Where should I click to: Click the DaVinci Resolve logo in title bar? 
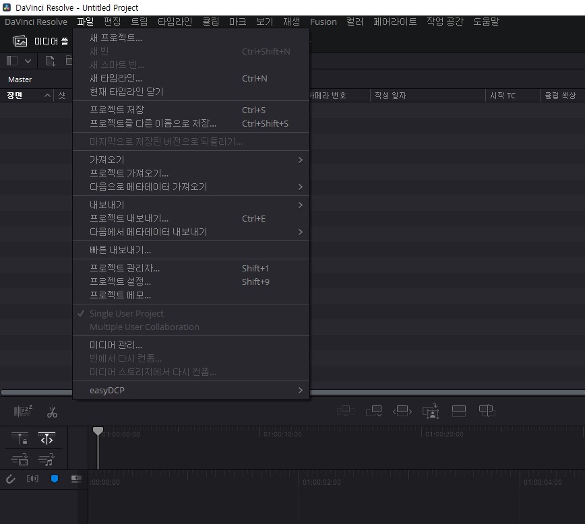point(7,7)
